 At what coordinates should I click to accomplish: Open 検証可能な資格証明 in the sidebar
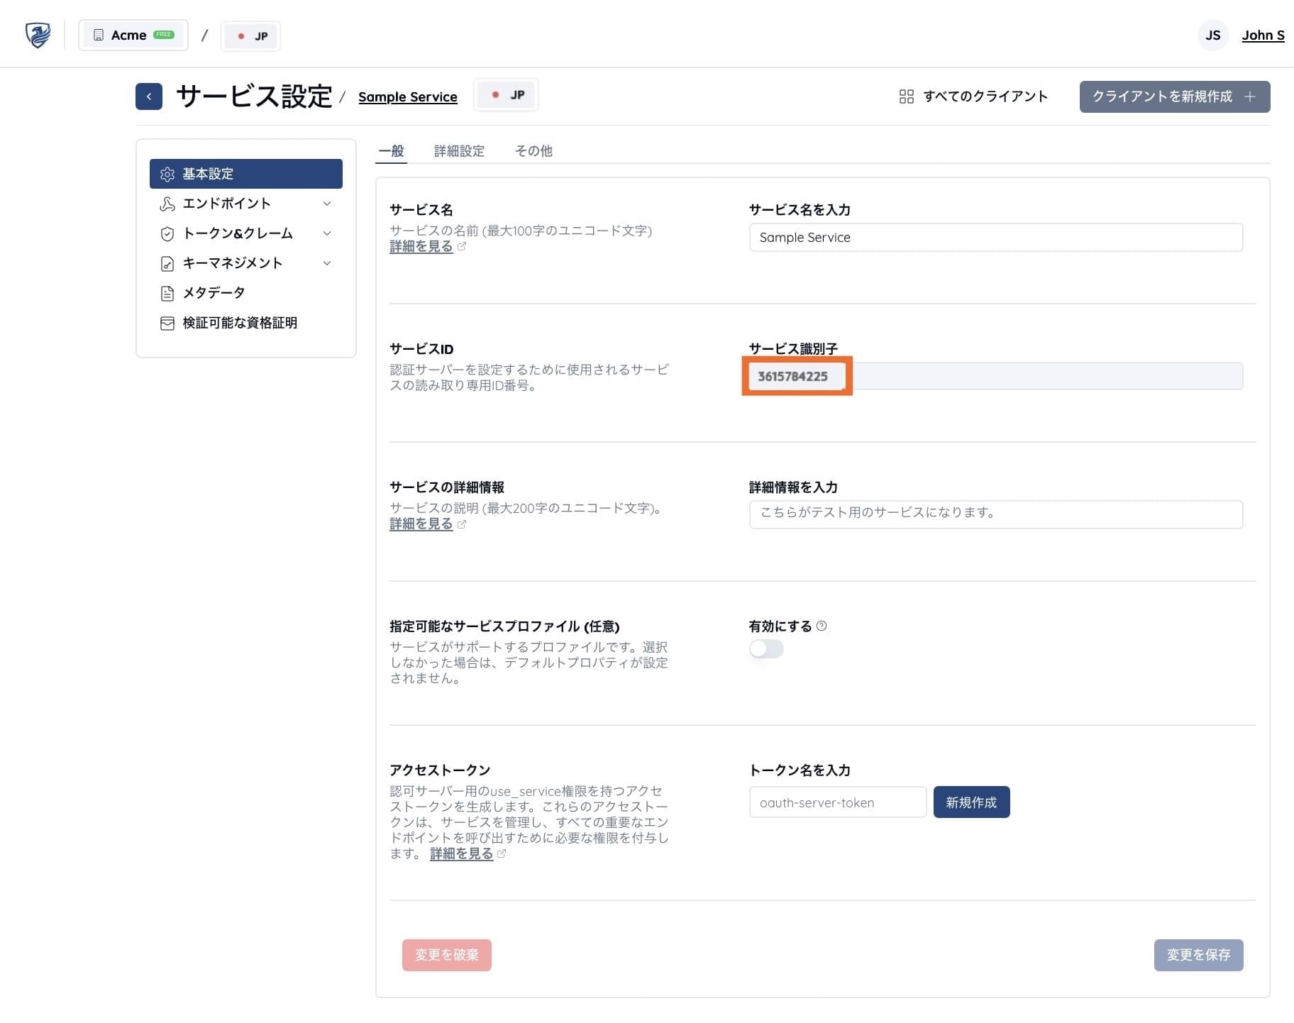246,323
